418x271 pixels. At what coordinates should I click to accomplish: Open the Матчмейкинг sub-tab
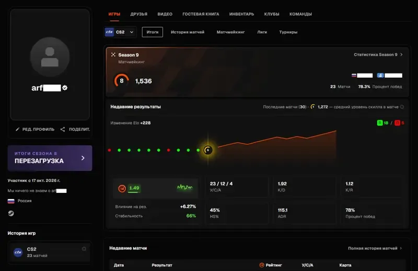tap(230, 32)
